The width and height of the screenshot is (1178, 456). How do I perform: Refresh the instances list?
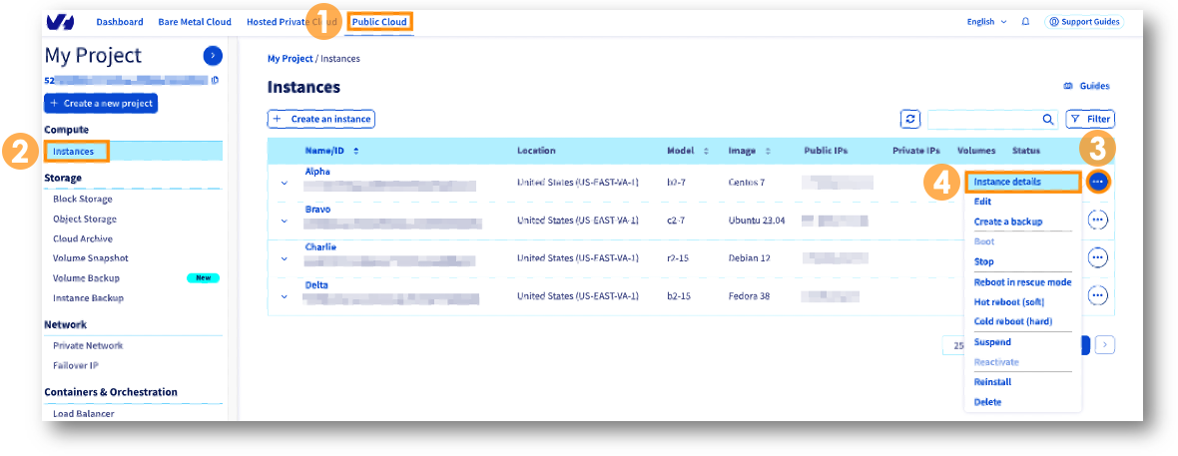pyautogui.click(x=910, y=119)
